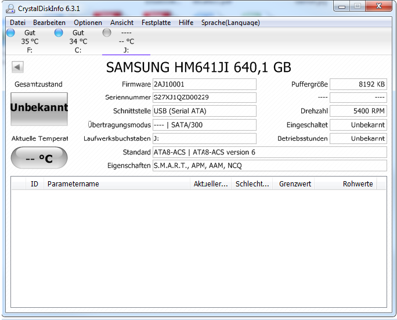This screenshot has height=320, width=397.
Task: Click the Schlecht... column header
Action: click(x=252, y=184)
